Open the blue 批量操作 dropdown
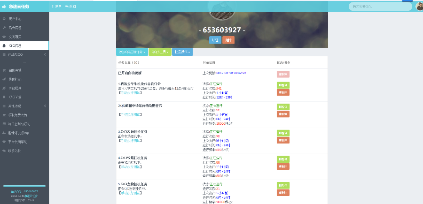 tap(182, 52)
